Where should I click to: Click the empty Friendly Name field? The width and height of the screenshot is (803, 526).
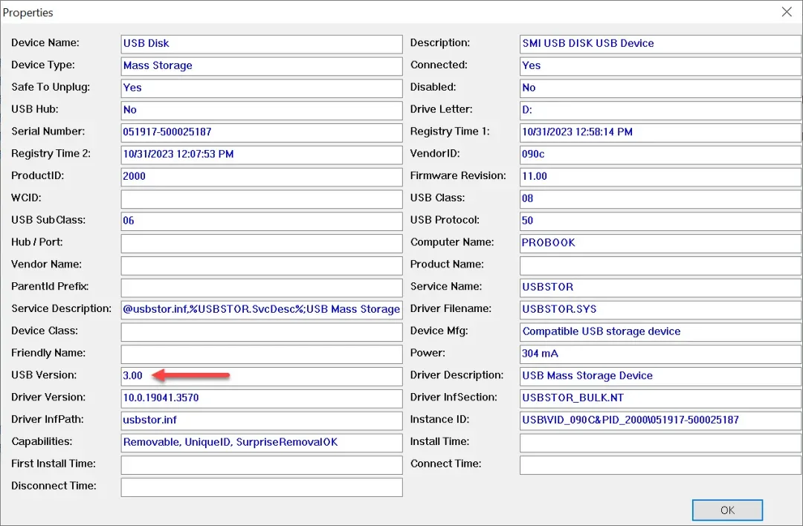click(x=261, y=354)
